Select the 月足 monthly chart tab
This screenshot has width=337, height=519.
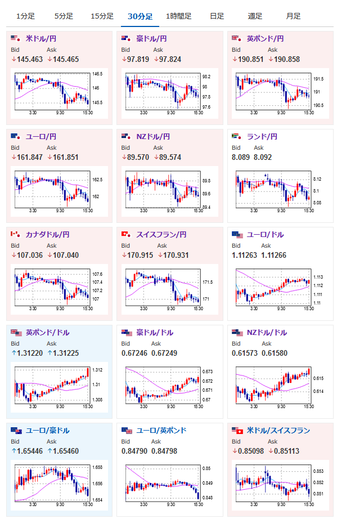pos(293,16)
